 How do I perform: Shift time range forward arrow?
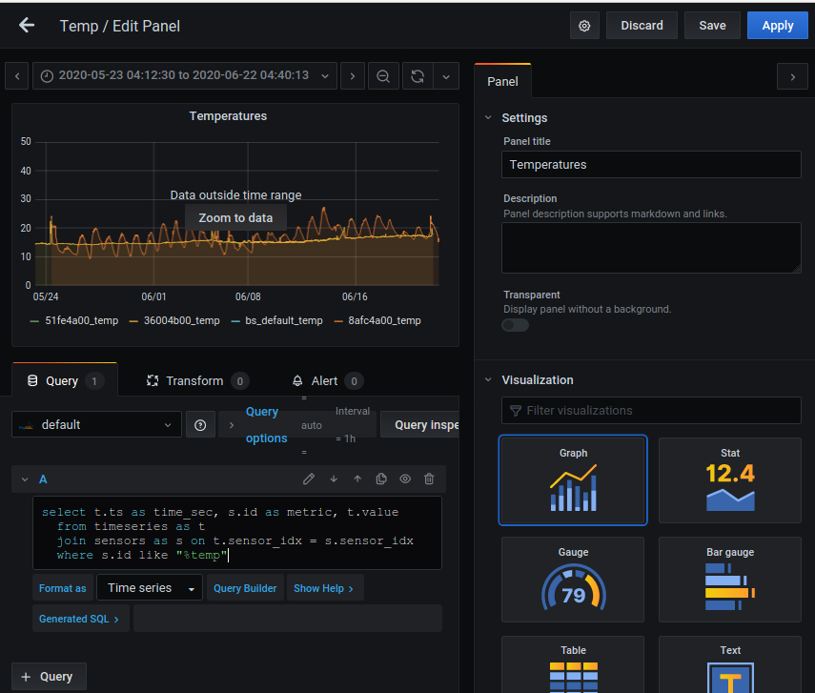353,76
